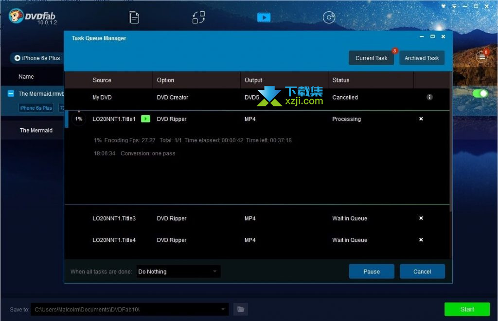Open the skin shirt icon in title bar
The image size is (498, 321).
coord(444,6)
